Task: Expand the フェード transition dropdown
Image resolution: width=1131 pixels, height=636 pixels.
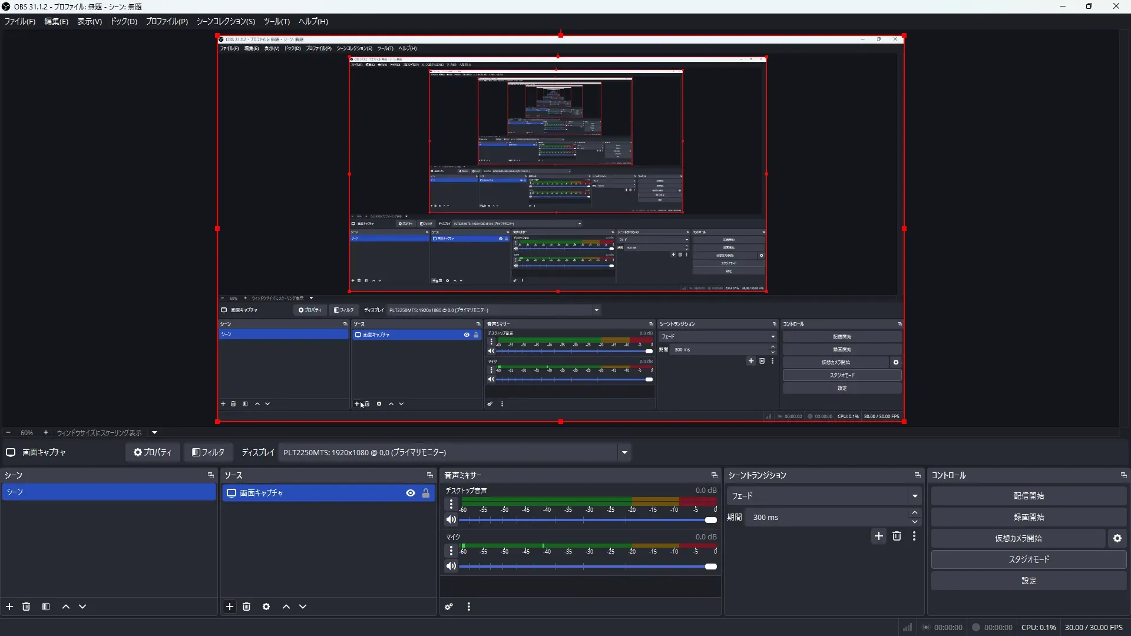Action: click(915, 496)
